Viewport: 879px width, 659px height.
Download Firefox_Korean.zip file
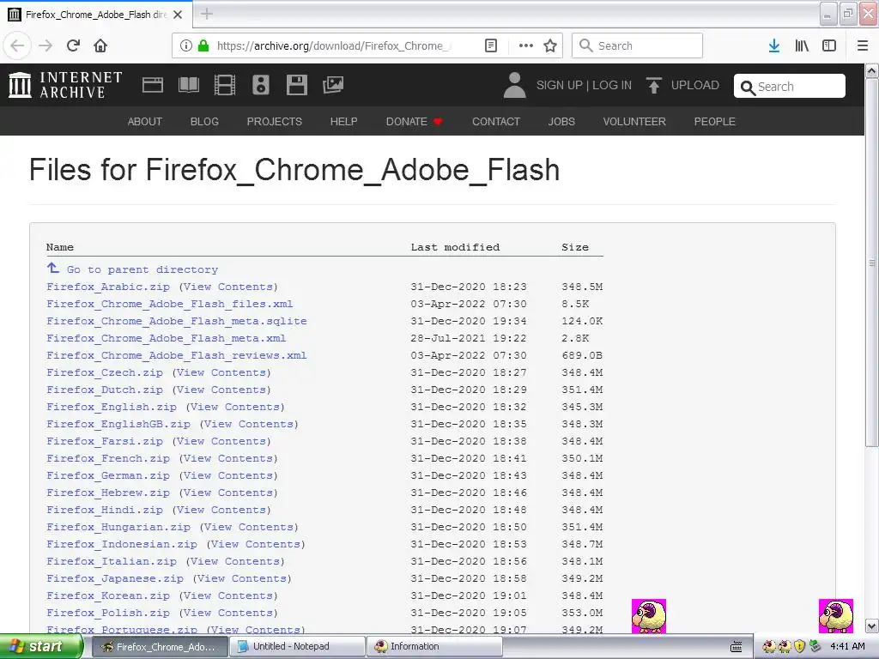point(107,596)
